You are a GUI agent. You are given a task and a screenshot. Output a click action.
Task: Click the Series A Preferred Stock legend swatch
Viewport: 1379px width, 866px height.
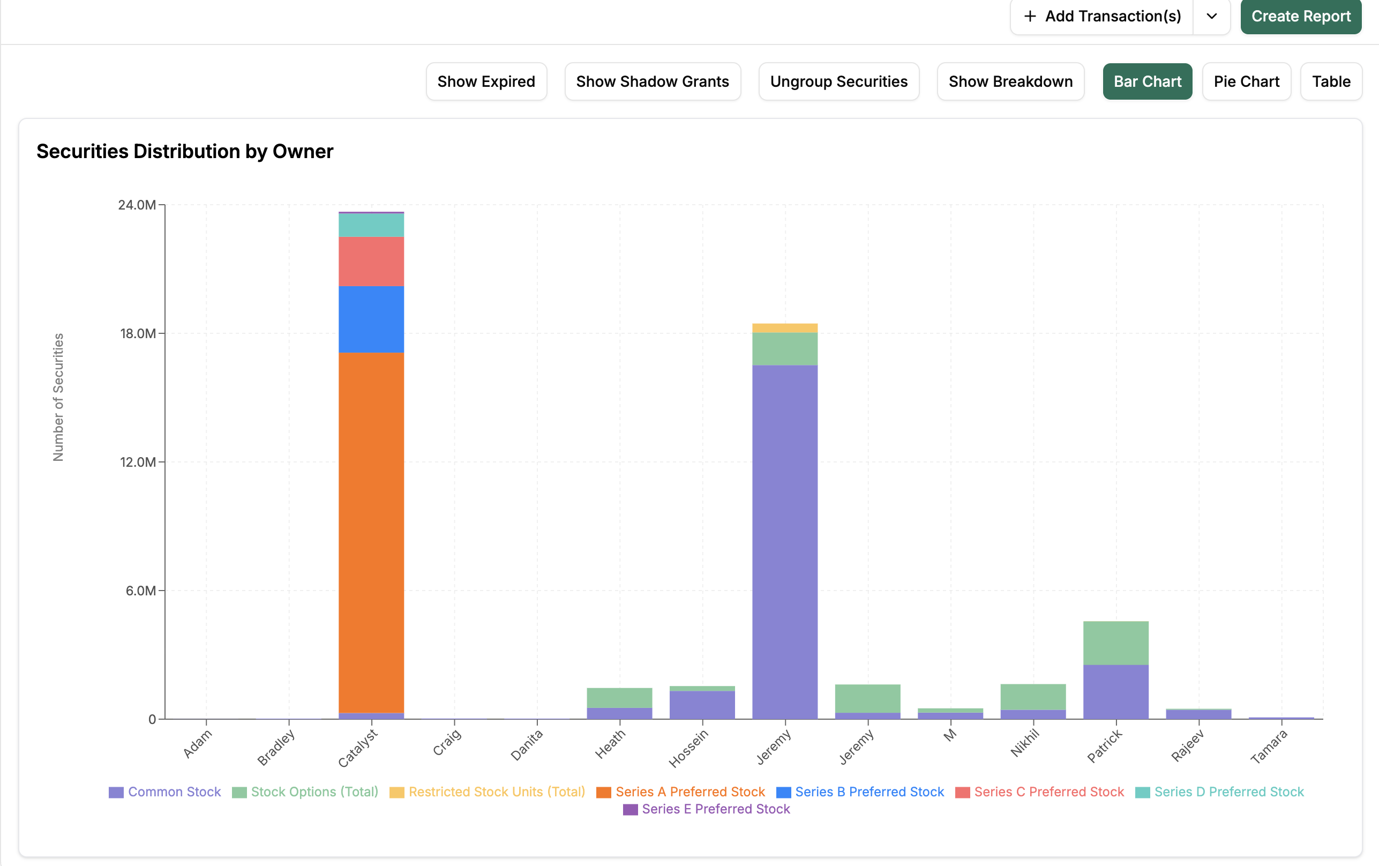point(604,793)
